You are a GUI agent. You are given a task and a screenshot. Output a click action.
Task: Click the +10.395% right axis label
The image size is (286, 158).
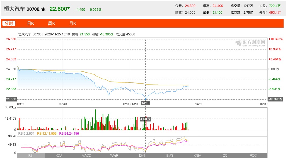click(x=276, y=39)
